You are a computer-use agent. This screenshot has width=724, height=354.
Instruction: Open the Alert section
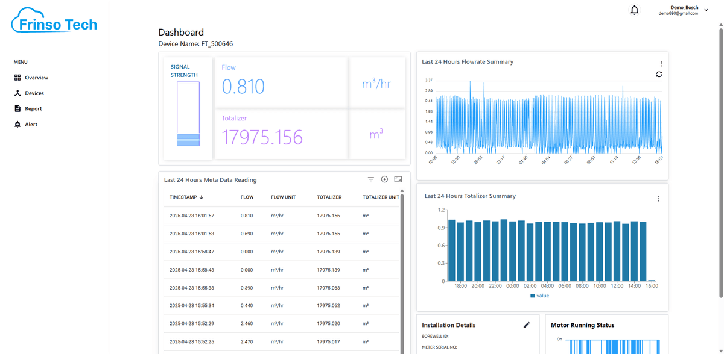(x=31, y=125)
